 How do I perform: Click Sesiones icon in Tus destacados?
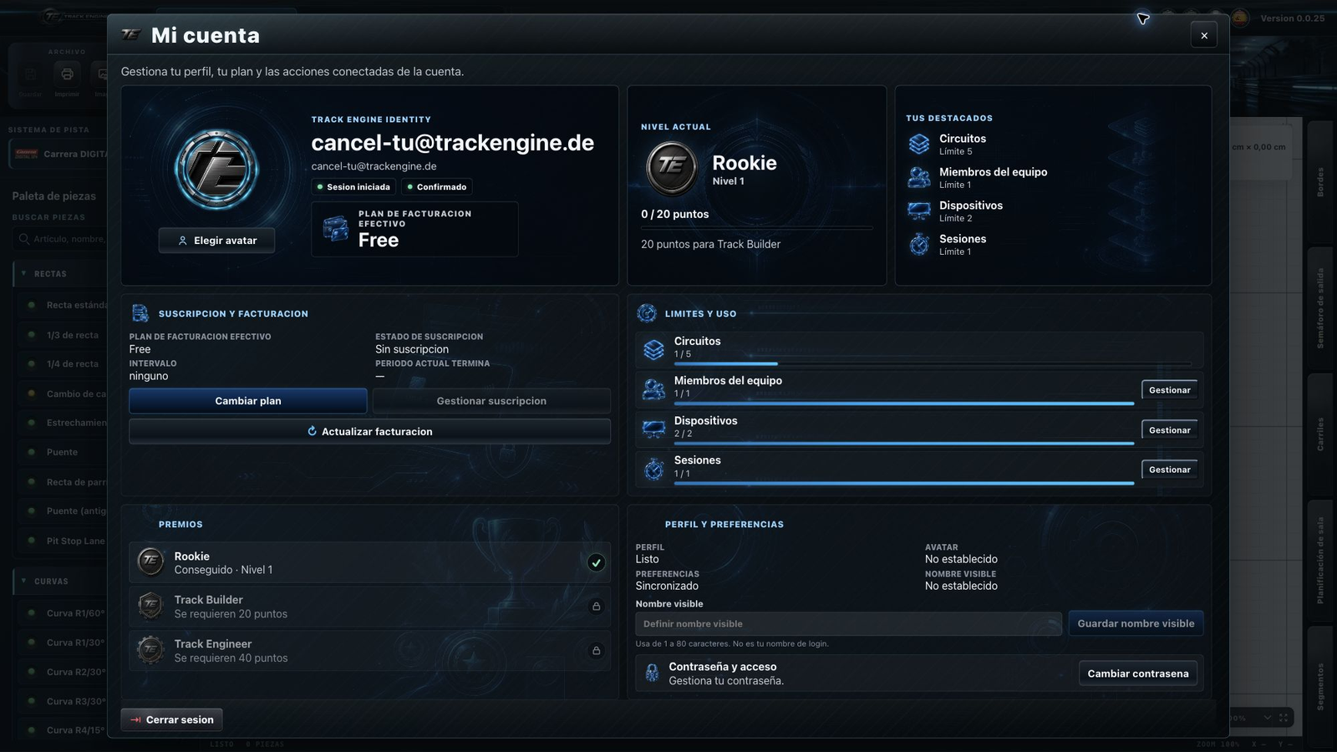(x=919, y=244)
